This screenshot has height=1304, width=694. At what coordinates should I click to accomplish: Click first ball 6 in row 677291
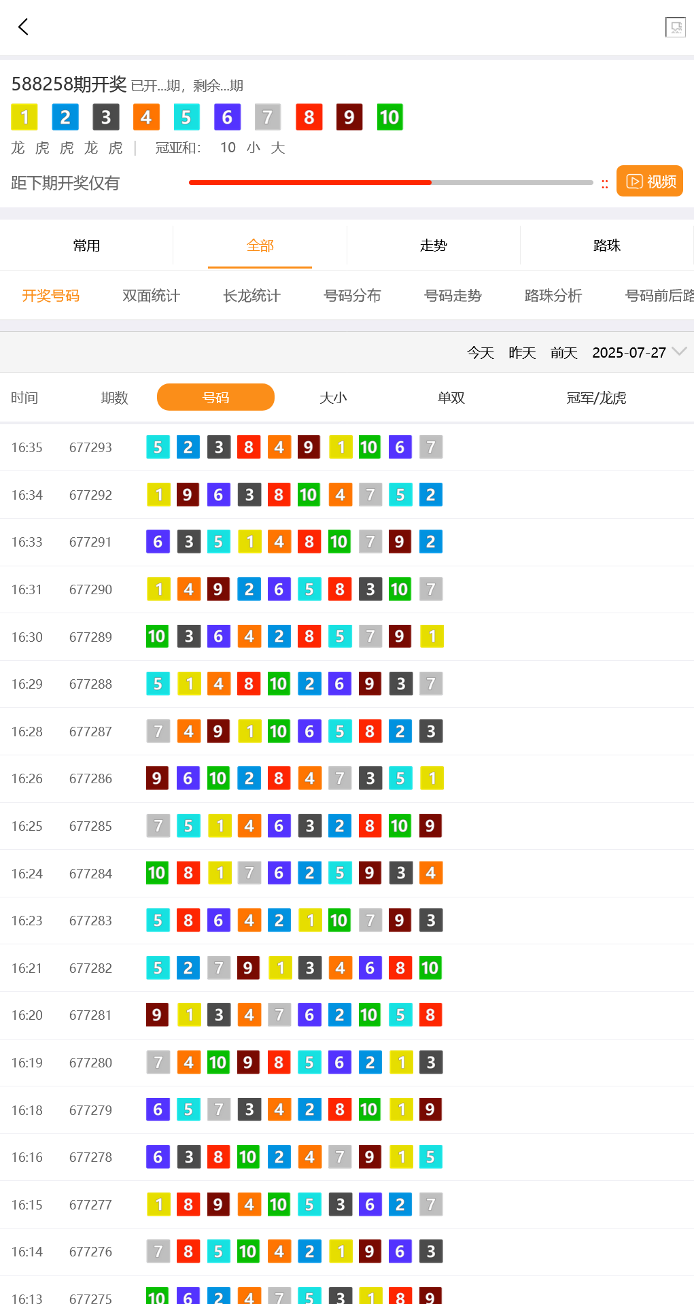tap(158, 542)
